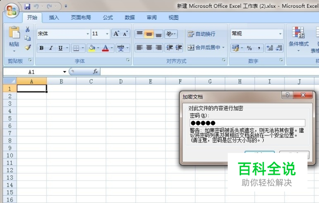This screenshot has width=319, height=203.
Task: Align text to middle of cell
Action: pos(149,34)
